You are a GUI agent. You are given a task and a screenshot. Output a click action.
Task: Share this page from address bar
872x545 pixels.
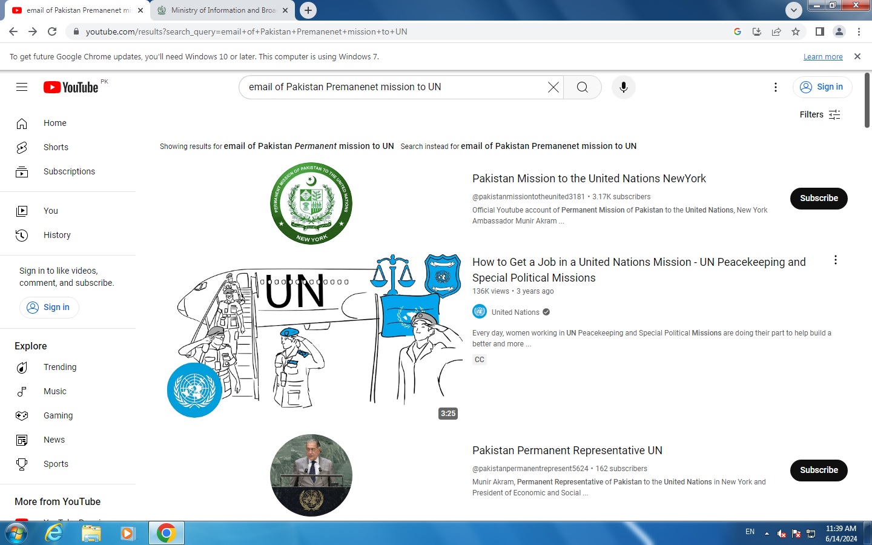(x=776, y=31)
